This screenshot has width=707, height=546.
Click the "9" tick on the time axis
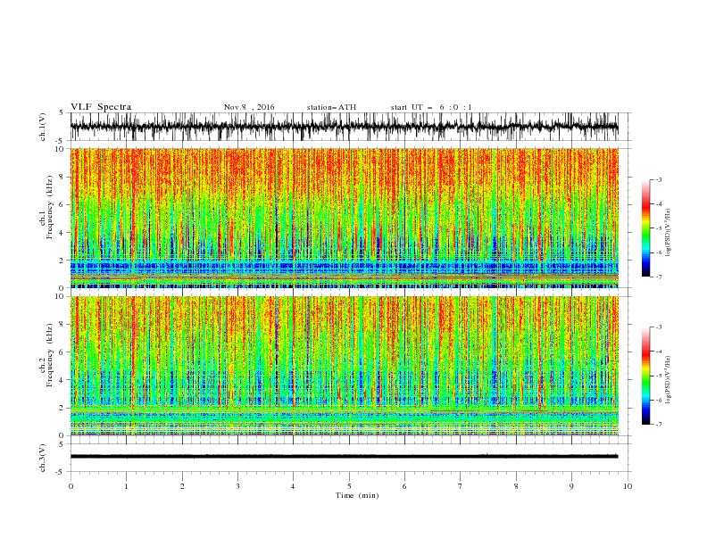[571, 486]
